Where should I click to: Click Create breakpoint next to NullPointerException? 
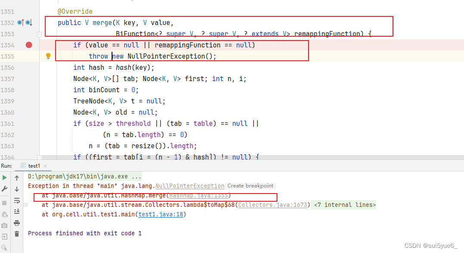[x=250, y=186]
